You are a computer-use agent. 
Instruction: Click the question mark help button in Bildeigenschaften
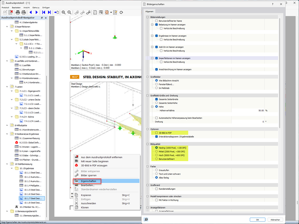pos(273,4)
